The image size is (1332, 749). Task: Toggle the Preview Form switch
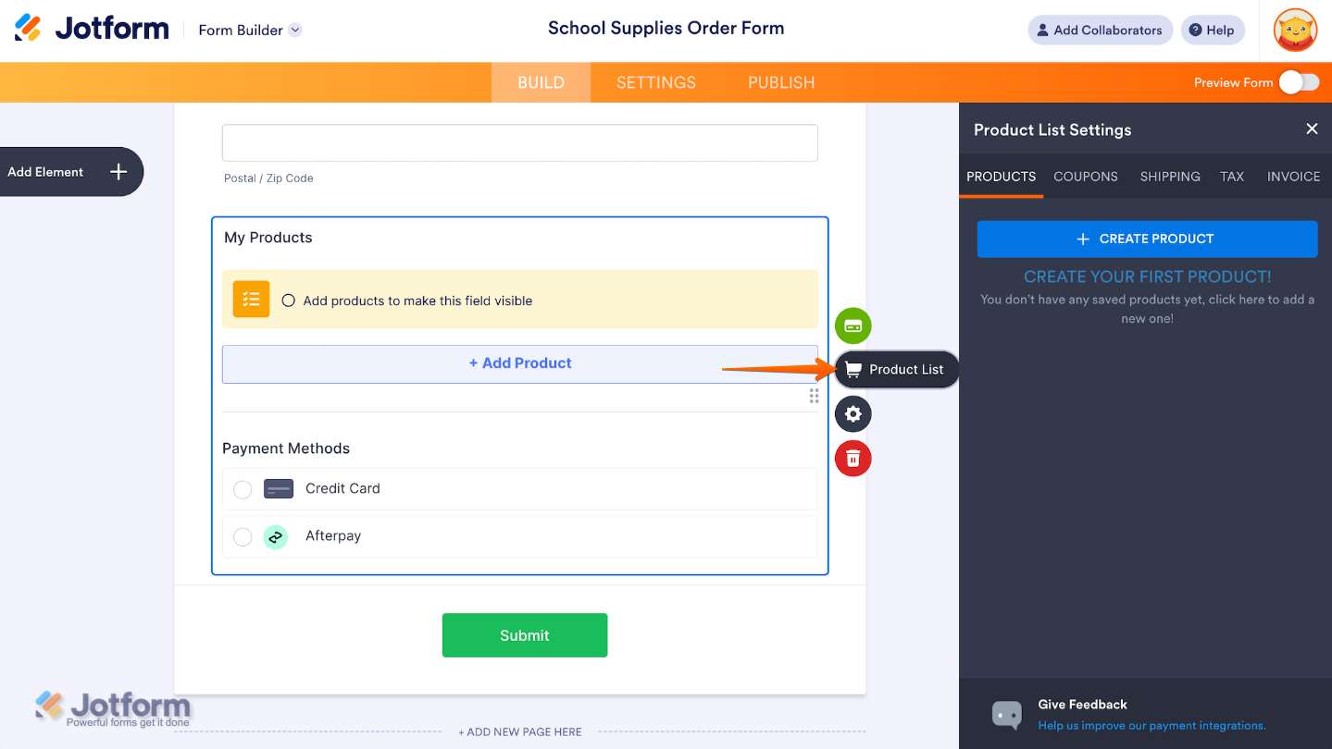coord(1299,82)
